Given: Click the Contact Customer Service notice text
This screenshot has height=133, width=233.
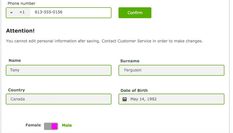Looking at the screenshot, I should (104, 41).
